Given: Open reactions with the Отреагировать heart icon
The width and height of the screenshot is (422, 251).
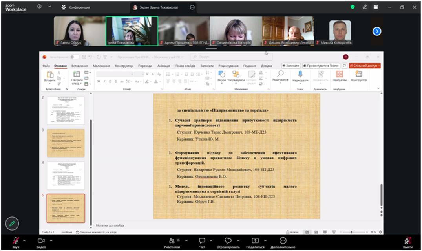Looking at the screenshot, I should (x=228, y=241).
